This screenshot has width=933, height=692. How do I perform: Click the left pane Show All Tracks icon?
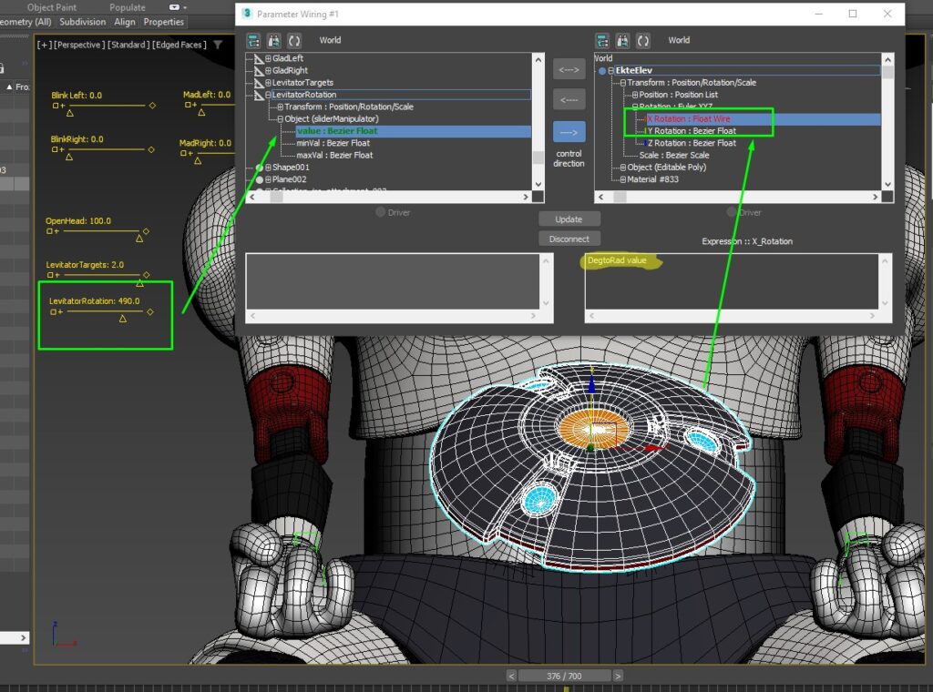[x=253, y=41]
